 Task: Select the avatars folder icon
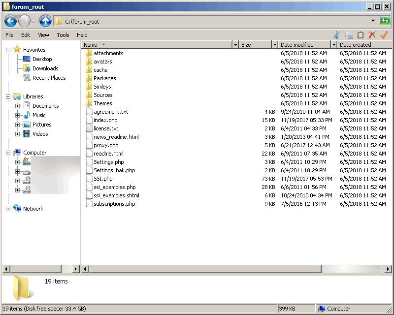tap(89, 62)
